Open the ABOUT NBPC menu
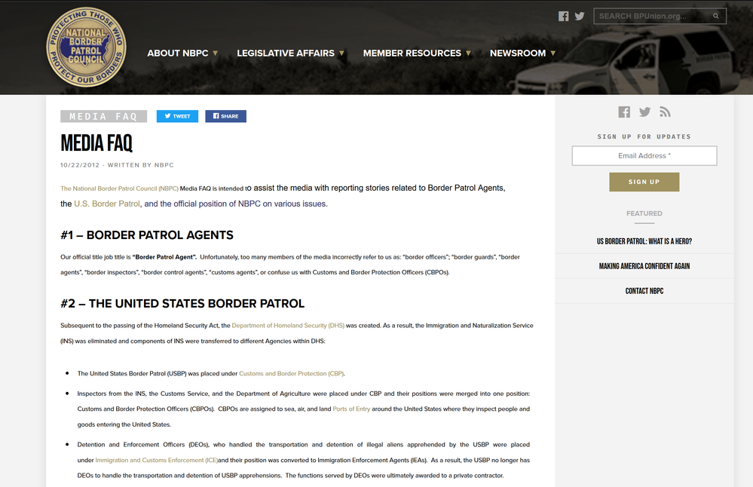The image size is (753, 487). [x=178, y=54]
